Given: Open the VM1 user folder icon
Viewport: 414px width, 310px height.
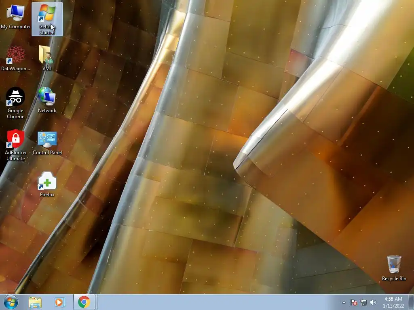Looking at the screenshot, I should tap(47, 58).
